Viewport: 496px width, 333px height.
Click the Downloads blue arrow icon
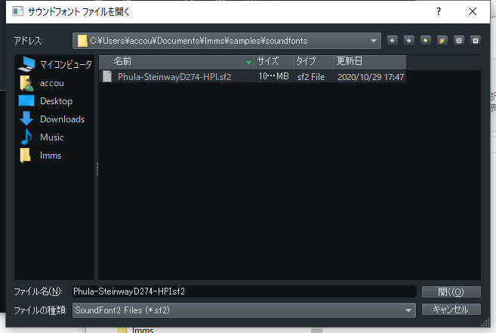[26, 119]
